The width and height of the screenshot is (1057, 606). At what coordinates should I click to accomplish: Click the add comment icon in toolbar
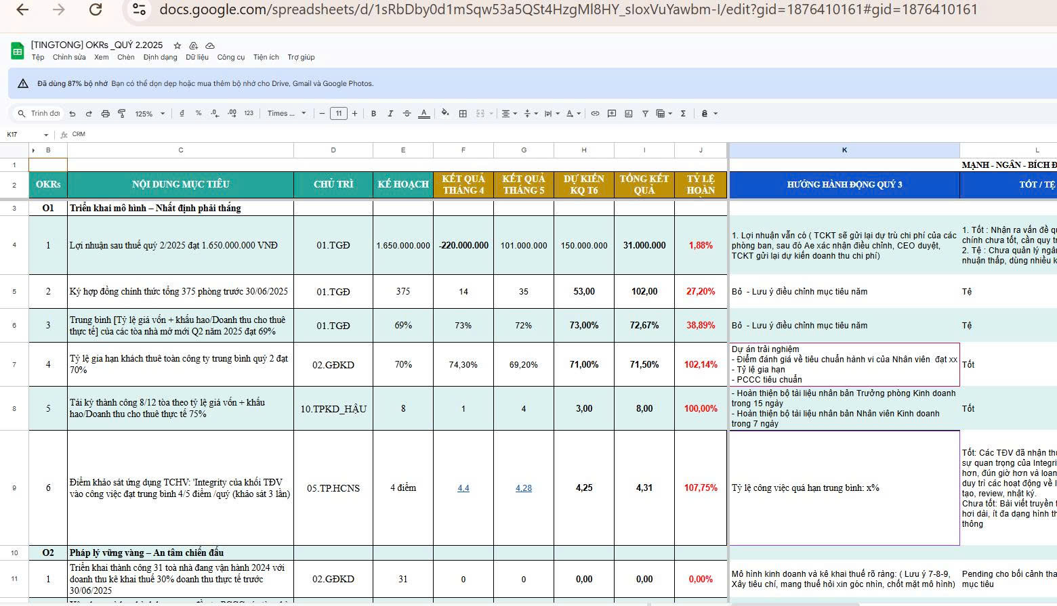point(612,114)
